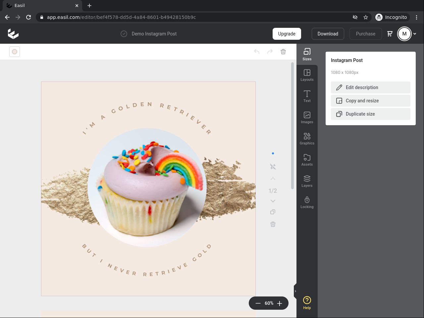424x318 pixels.
Task: Click the 60% zoom level
Action: 269,303
